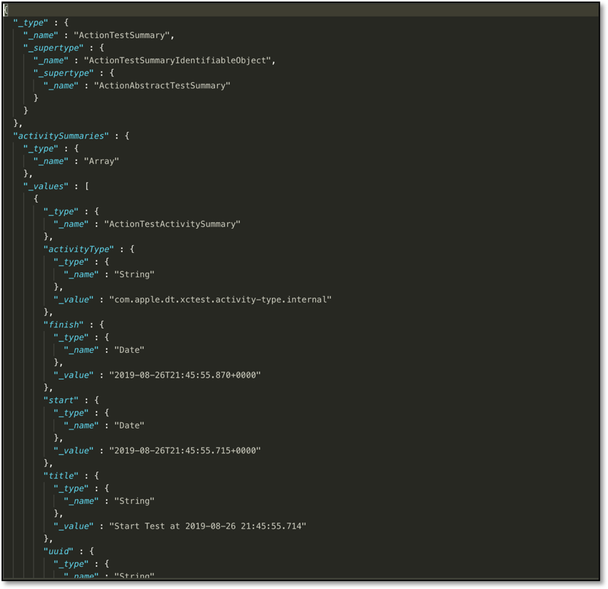The width and height of the screenshot is (608, 589).
Task: Click the opening square bracket after _values
Action: click(x=87, y=187)
